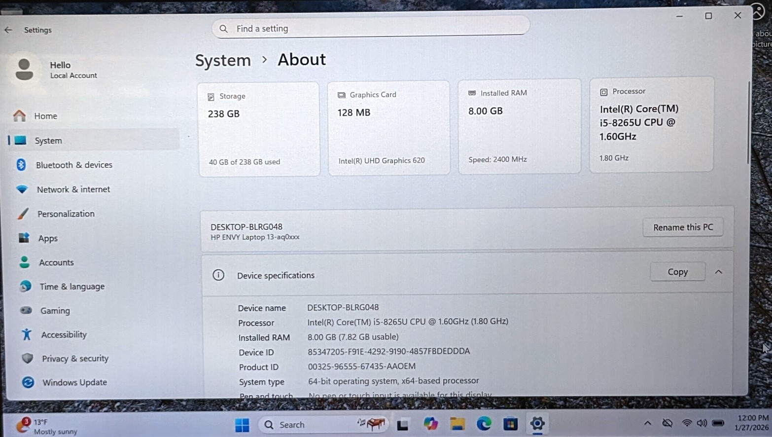
Task: Click the Privacy shield icon
Action: [28, 358]
